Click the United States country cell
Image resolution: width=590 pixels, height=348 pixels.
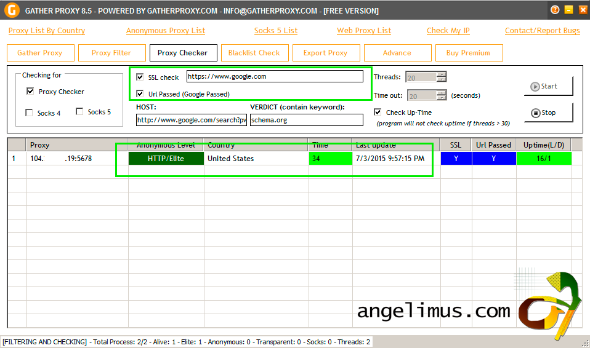[x=256, y=158]
